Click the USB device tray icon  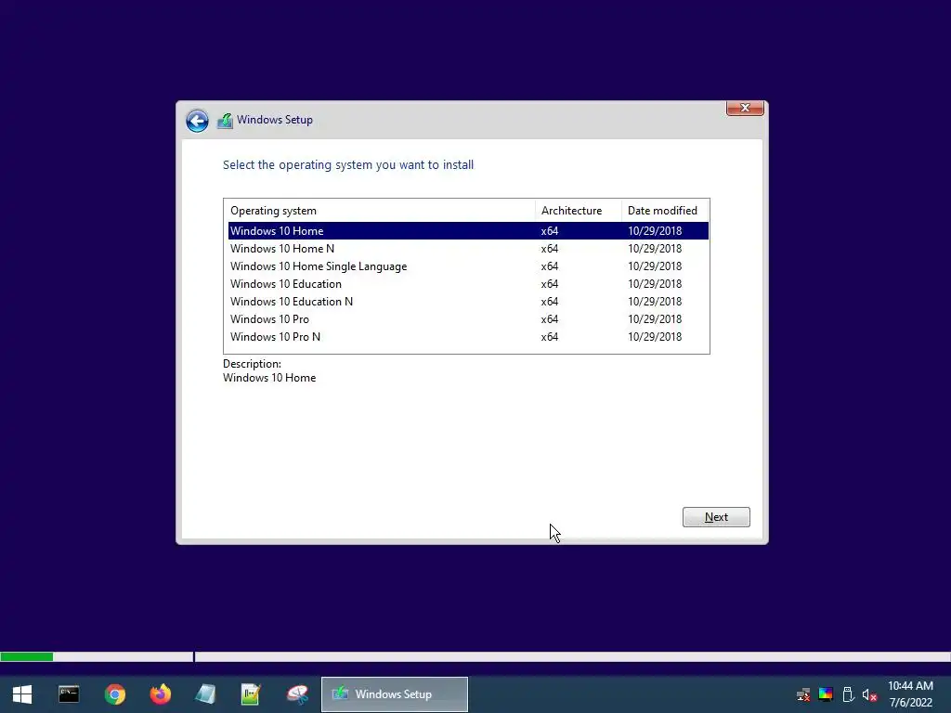click(848, 694)
